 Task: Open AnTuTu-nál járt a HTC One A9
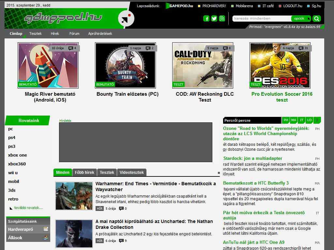[254, 242]
